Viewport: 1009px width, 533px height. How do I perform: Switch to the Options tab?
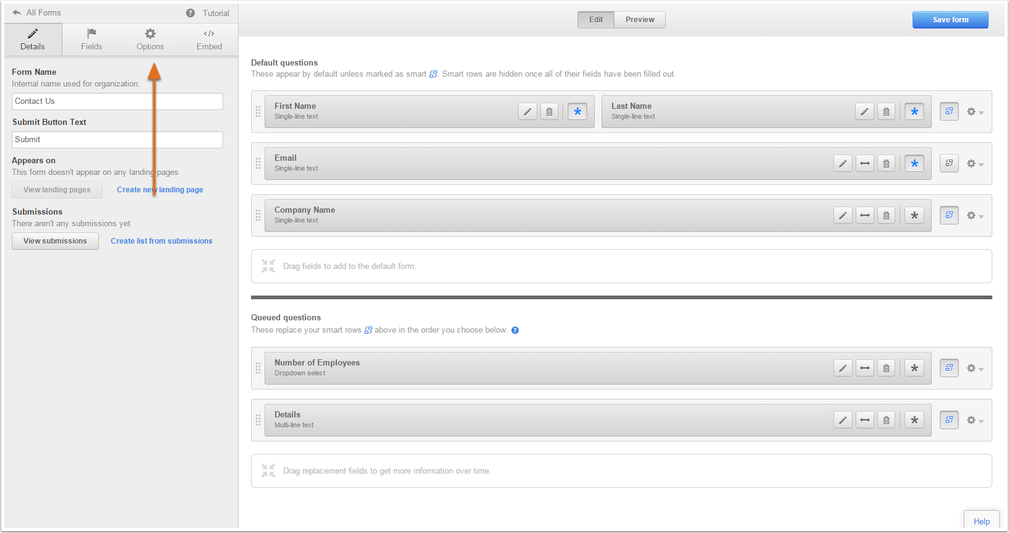150,40
